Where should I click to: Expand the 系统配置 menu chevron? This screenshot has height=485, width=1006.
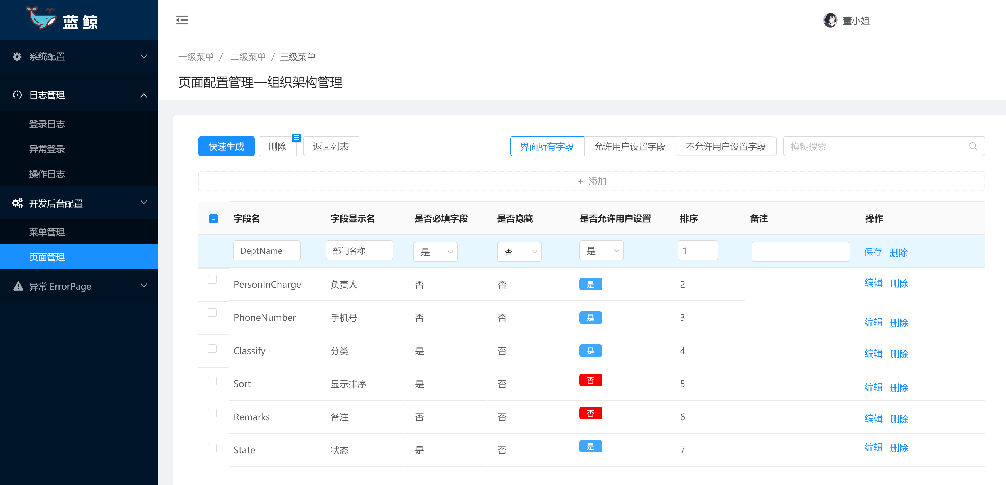click(144, 56)
